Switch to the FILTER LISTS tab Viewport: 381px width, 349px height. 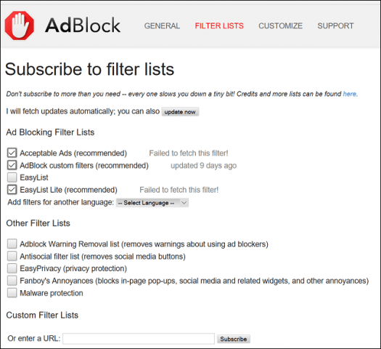tap(219, 25)
